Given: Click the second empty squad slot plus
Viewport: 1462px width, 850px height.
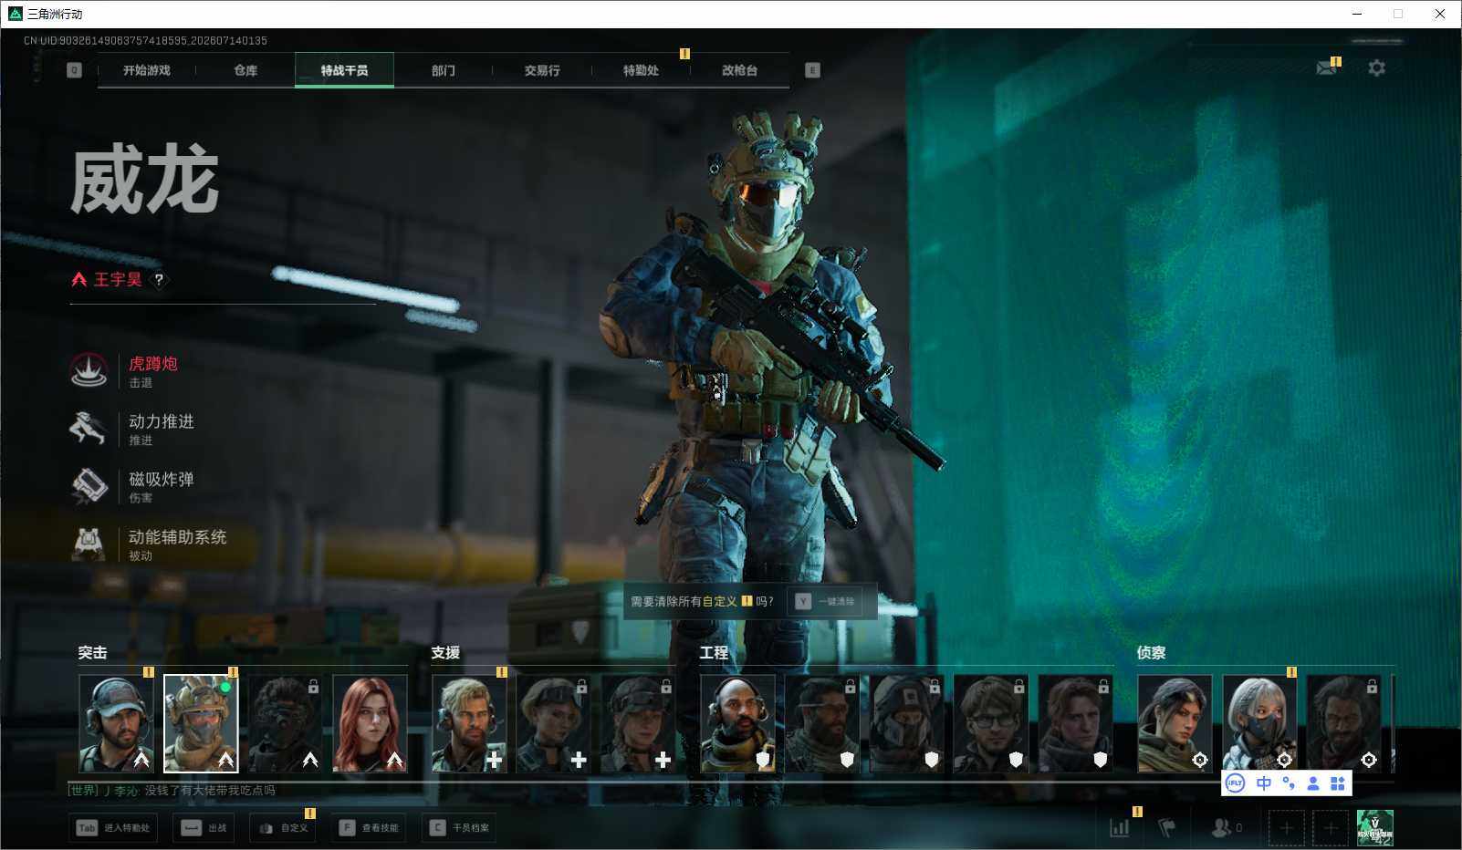Looking at the screenshot, I should click(x=1331, y=828).
